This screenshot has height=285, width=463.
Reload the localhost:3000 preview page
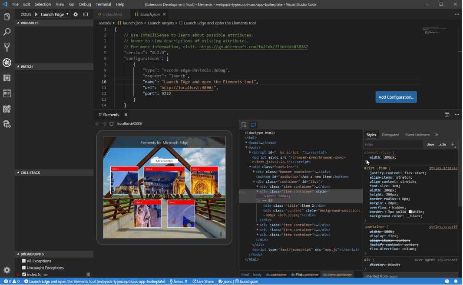[x=111, y=124]
